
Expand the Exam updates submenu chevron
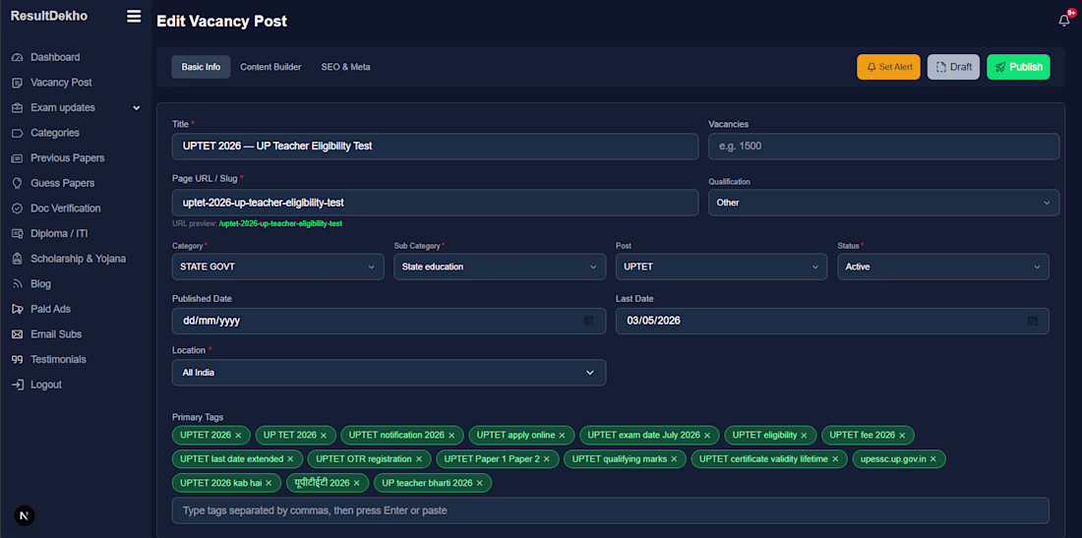point(137,108)
